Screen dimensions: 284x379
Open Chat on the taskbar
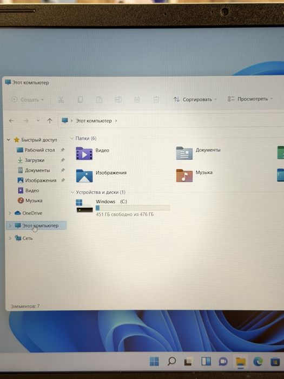[223, 362]
